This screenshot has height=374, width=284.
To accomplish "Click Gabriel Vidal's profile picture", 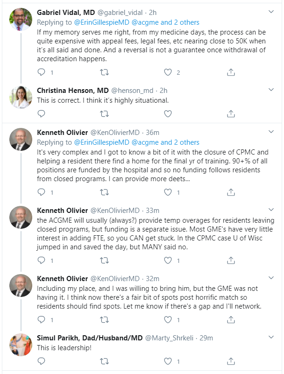I will click(21, 20).
